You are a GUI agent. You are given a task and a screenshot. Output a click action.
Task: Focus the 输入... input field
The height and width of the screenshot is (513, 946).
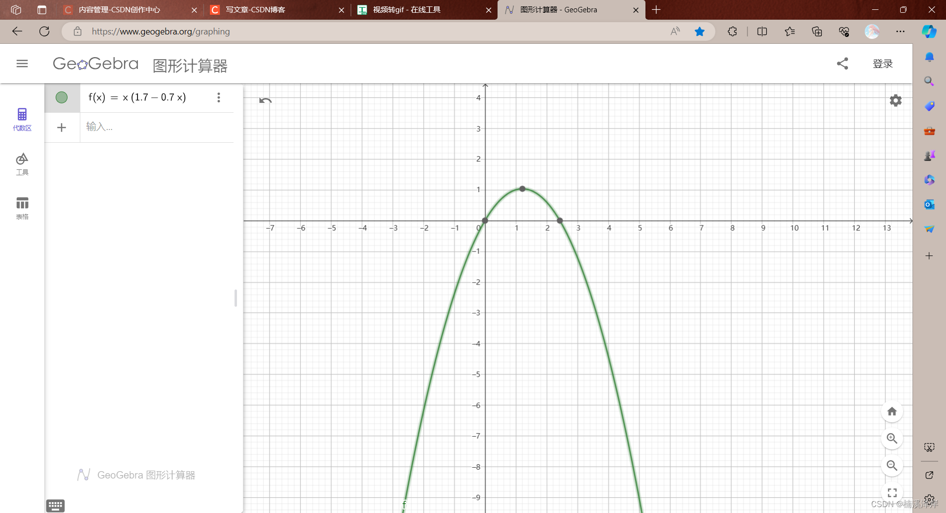tap(157, 127)
